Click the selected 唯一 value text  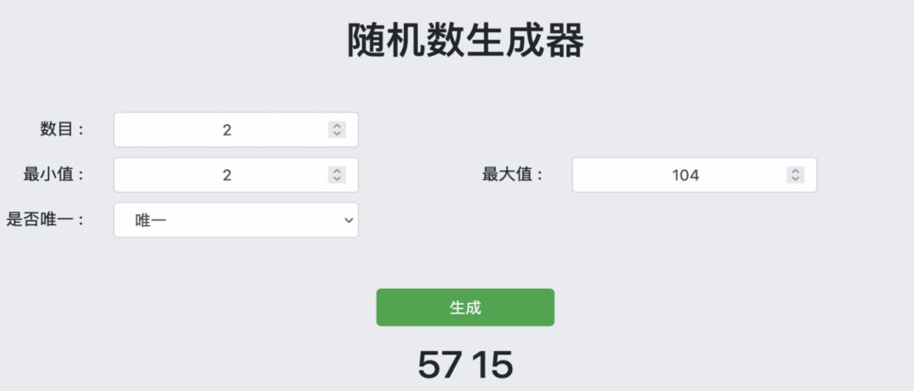pos(151,220)
